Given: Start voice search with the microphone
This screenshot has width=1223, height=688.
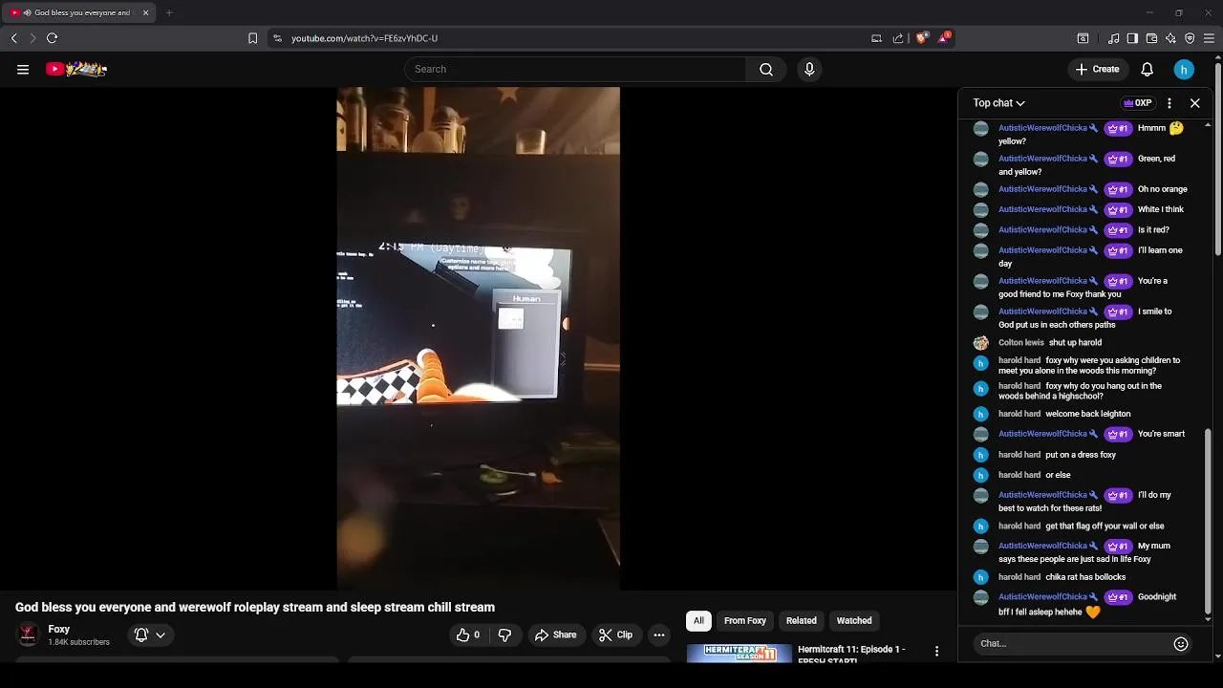Looking at the screenshot, I should (x=809, y=69).
